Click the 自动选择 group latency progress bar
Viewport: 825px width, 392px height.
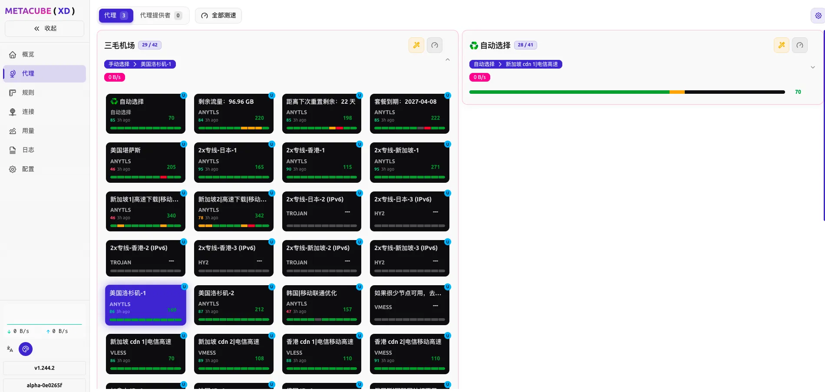[x=627, y=92]
